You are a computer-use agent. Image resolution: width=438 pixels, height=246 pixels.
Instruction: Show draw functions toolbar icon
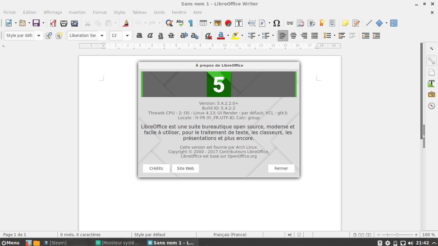click(x=394, y=23)
